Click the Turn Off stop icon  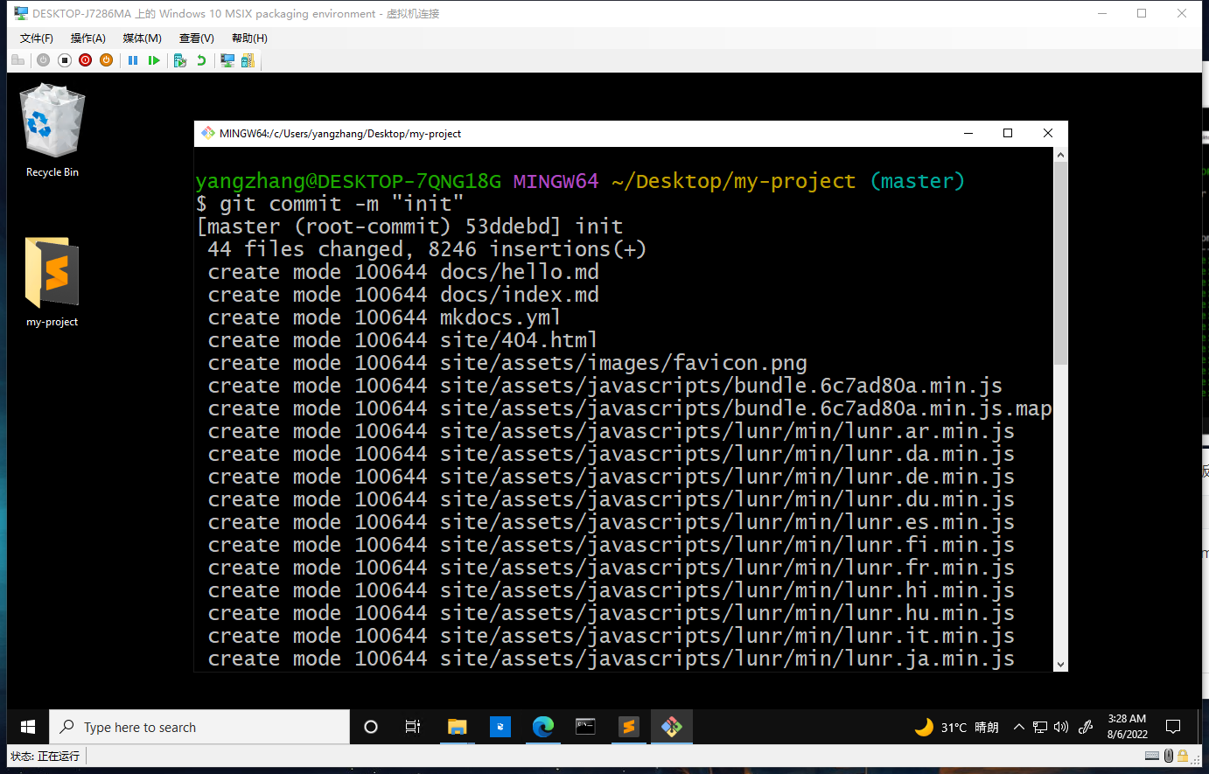[x=64, y=60]
